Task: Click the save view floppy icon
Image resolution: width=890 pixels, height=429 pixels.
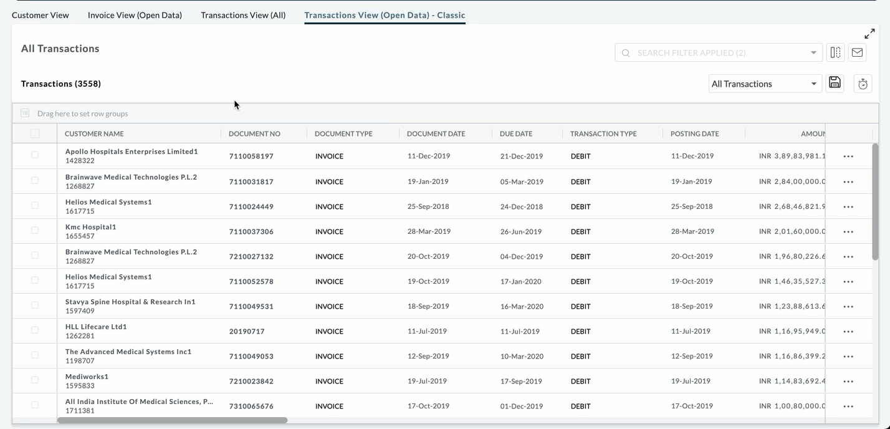Action: click(x=835, y=83)
